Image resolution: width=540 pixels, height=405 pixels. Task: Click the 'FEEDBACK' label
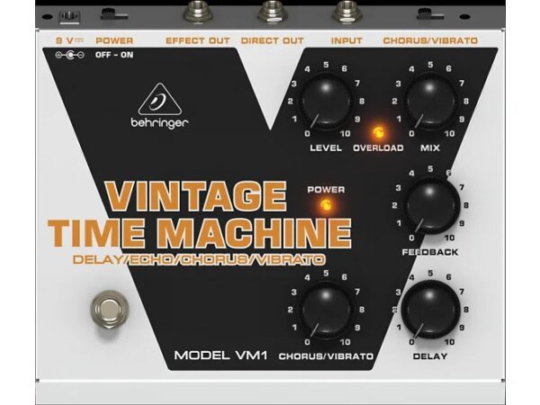(x=430, y=252)
